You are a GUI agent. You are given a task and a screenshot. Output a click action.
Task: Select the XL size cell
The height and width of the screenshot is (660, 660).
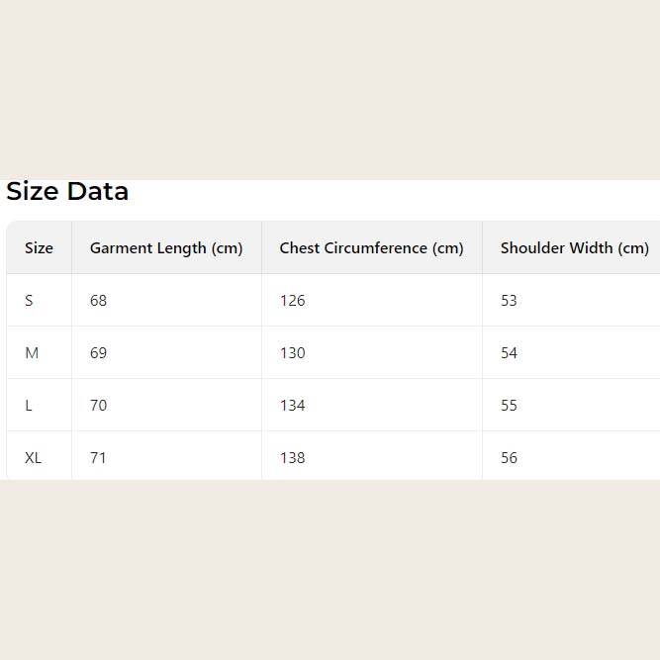click(x=34, y=458)
